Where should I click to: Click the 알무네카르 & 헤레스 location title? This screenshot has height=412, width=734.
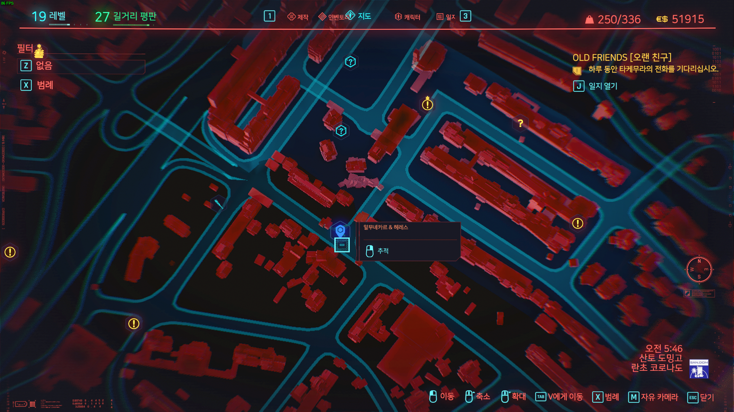[386, 227]
